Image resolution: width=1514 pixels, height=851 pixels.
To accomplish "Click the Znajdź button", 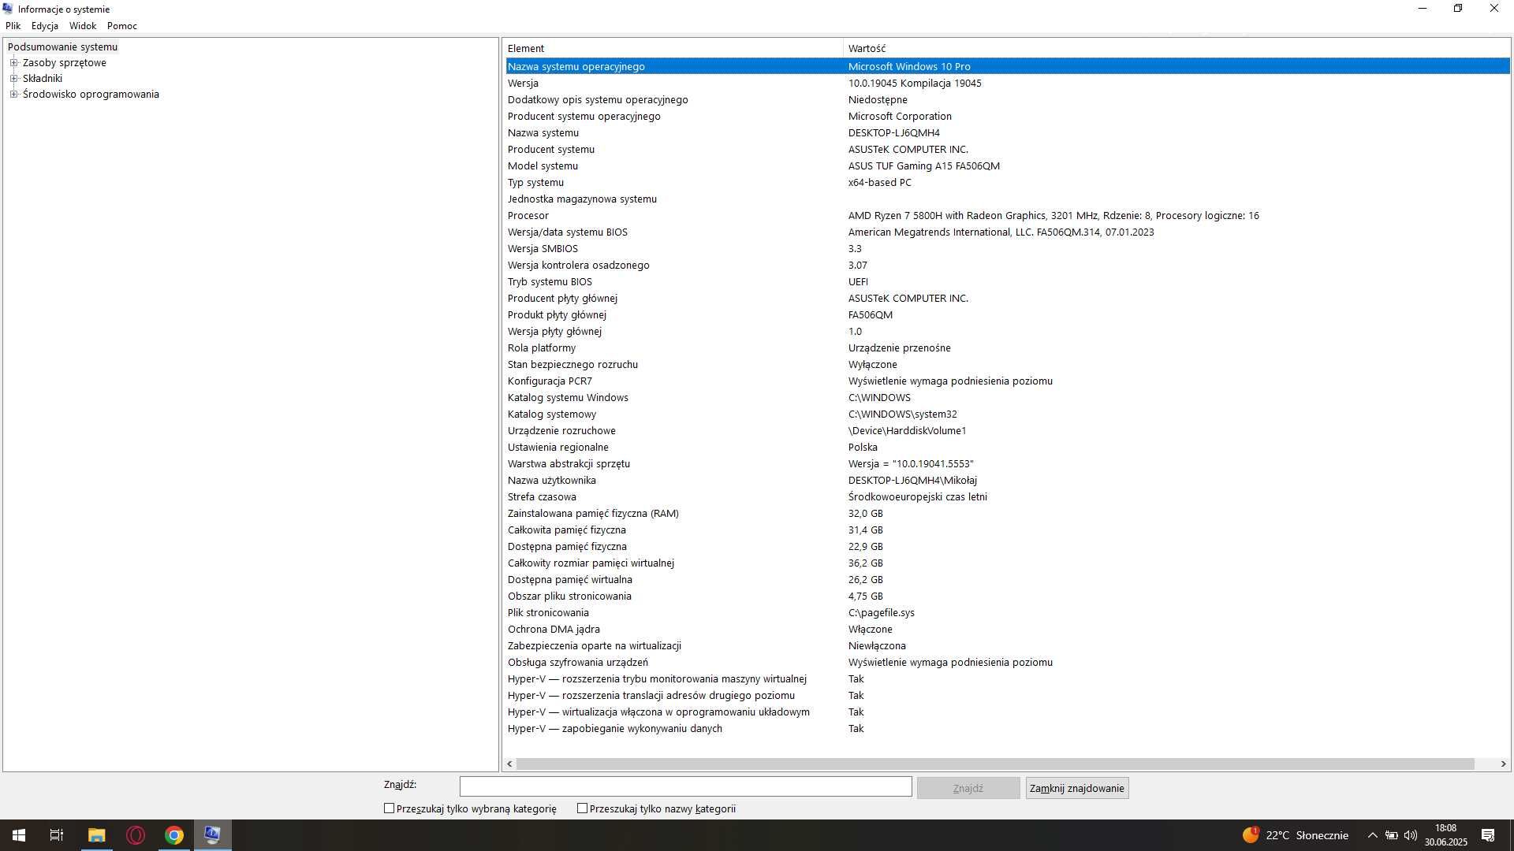I will (x=968, y=788).
